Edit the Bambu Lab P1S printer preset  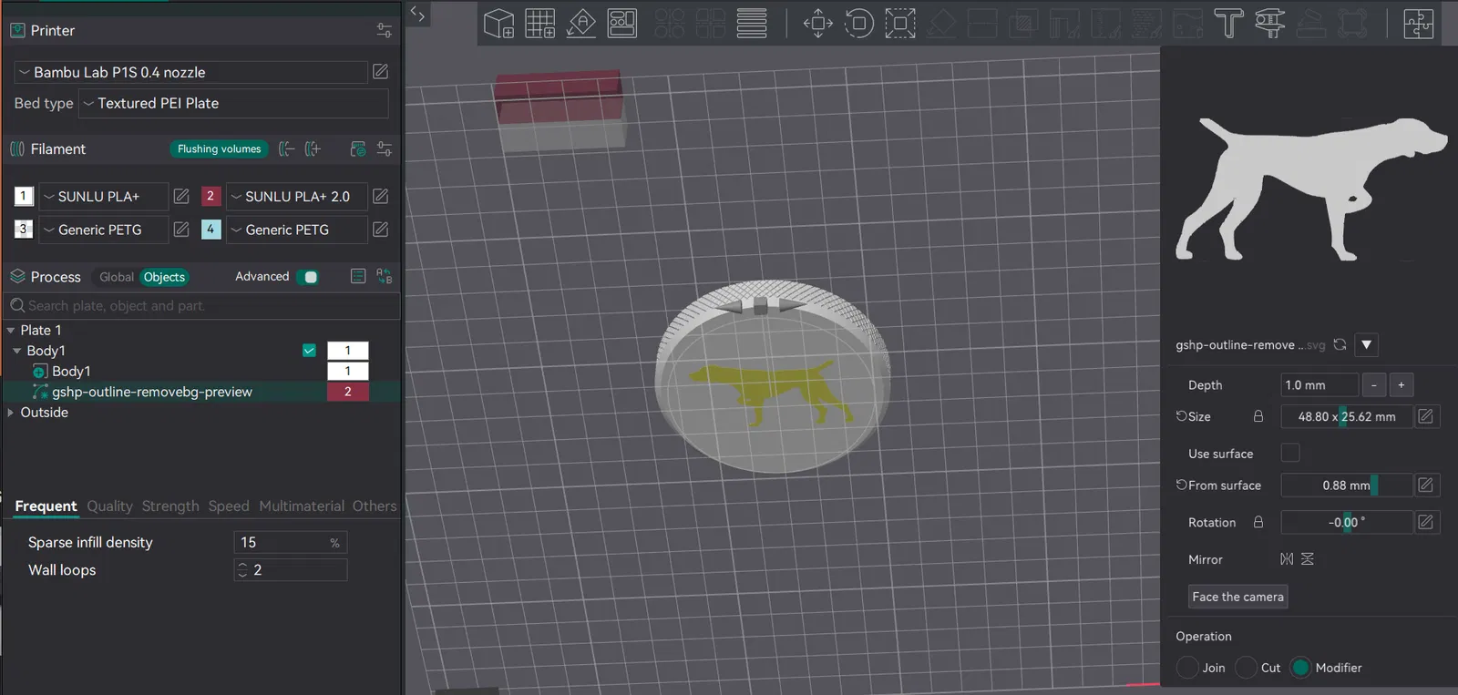381,71
